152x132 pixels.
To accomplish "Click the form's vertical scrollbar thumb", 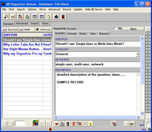I will [142, 62].
